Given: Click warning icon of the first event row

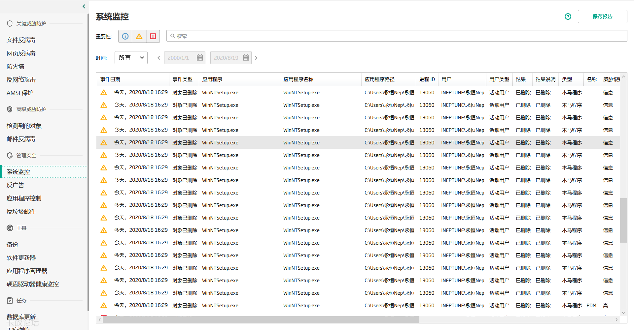Looking at the screenshot, I should [104, 92].
